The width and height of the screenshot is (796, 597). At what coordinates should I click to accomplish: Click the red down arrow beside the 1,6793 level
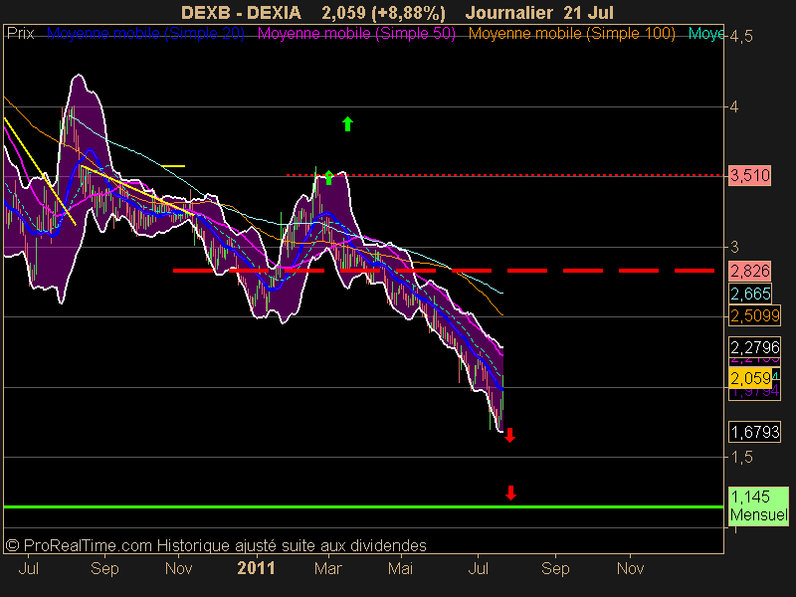(510, 435)
